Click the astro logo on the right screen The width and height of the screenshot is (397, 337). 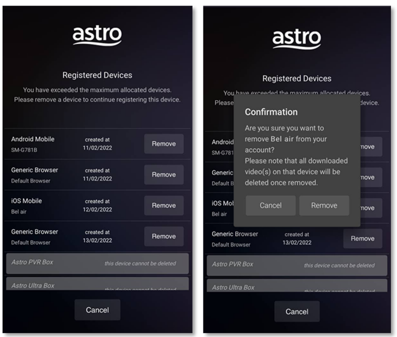tap(297, 39)
